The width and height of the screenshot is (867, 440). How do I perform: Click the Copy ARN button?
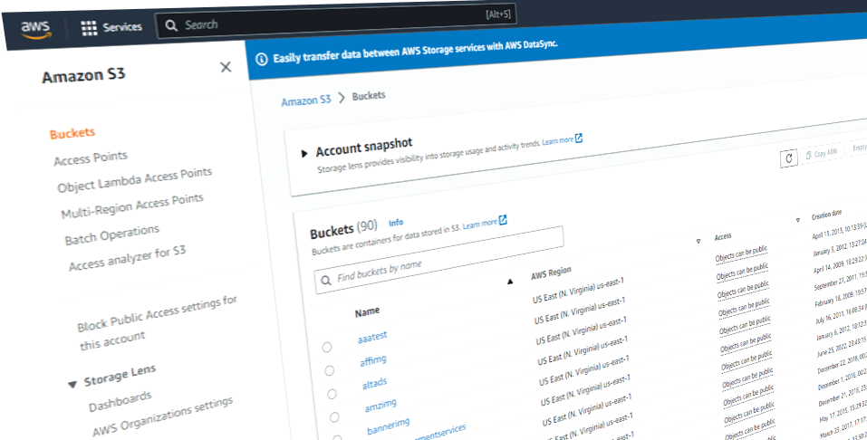pyautogui.click(x=823, y=153)
